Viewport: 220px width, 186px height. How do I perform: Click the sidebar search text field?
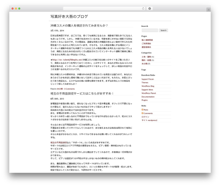[150, 30]
